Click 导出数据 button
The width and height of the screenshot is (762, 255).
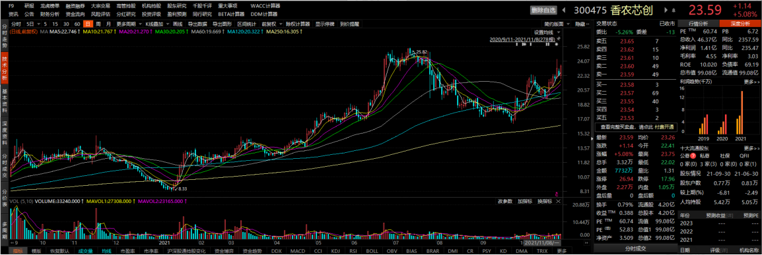(x=197, y=24)
